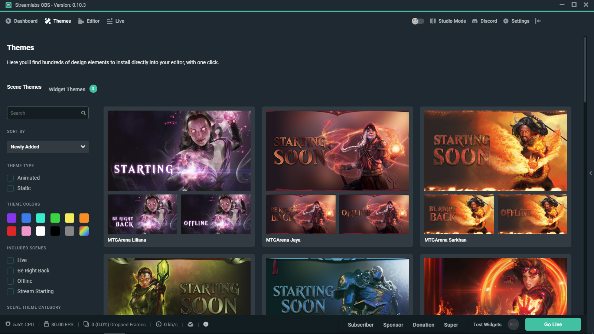
Task: Test a Donation alert
Action: [x=424, y=325]
